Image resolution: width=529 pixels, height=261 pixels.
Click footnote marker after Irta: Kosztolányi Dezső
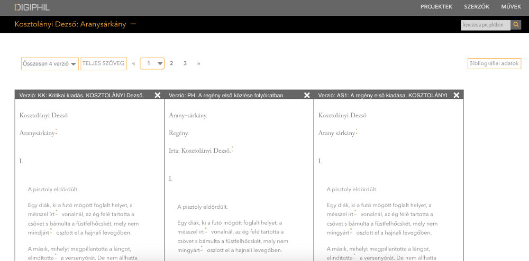pyautogui.click(x=232, y=150)
